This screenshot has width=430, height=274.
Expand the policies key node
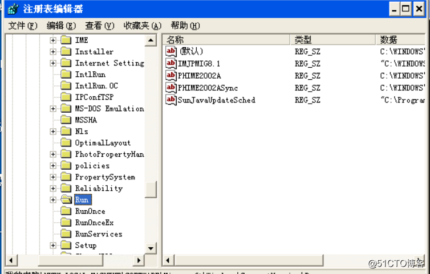click(53, 166)
